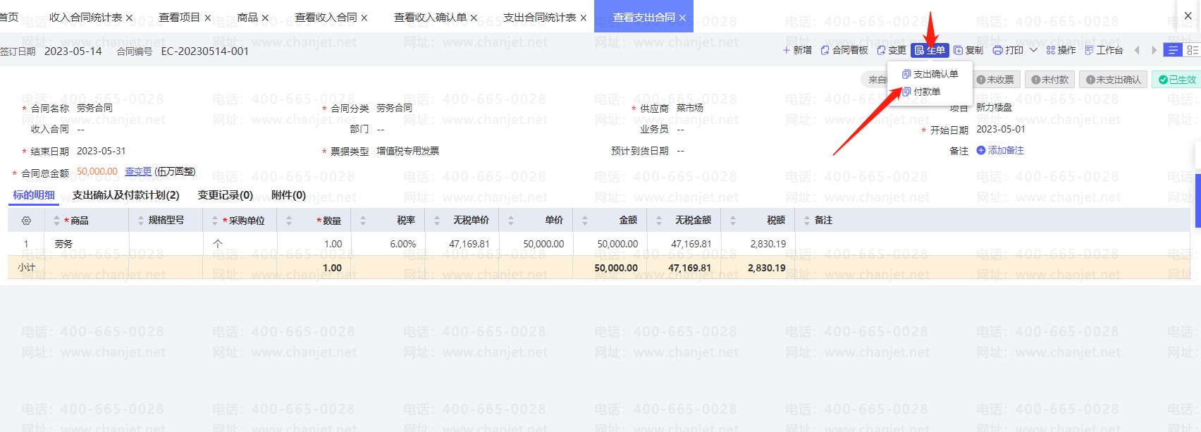Click the start date 2023-05-01
Viewport: 1201px width, 432px height.
click(x=1001, y=129)
